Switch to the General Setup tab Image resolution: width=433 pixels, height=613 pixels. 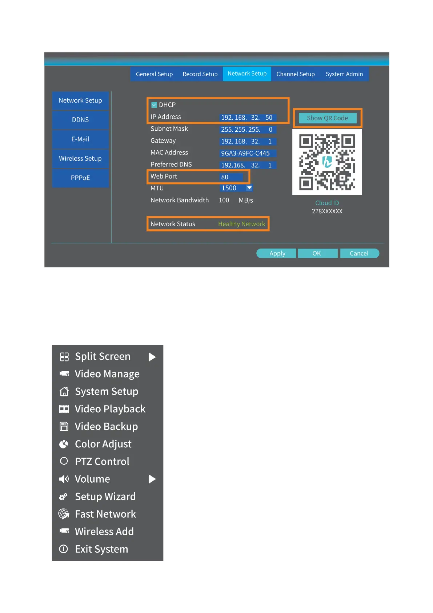pos(154,74)
